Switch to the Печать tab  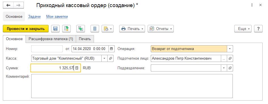click(85, 39)
